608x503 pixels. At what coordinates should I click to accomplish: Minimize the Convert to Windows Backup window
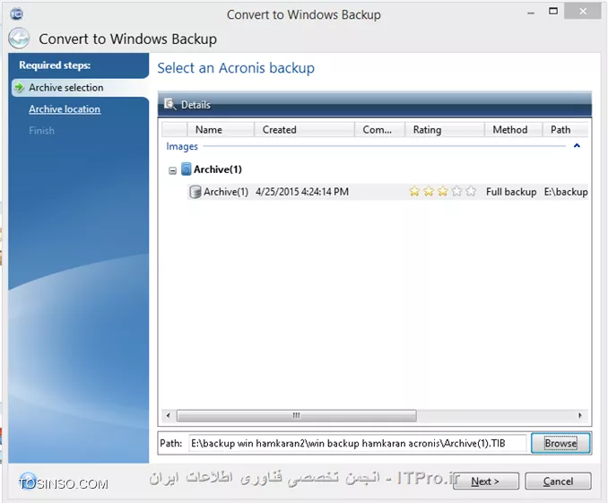coord(531,13)
